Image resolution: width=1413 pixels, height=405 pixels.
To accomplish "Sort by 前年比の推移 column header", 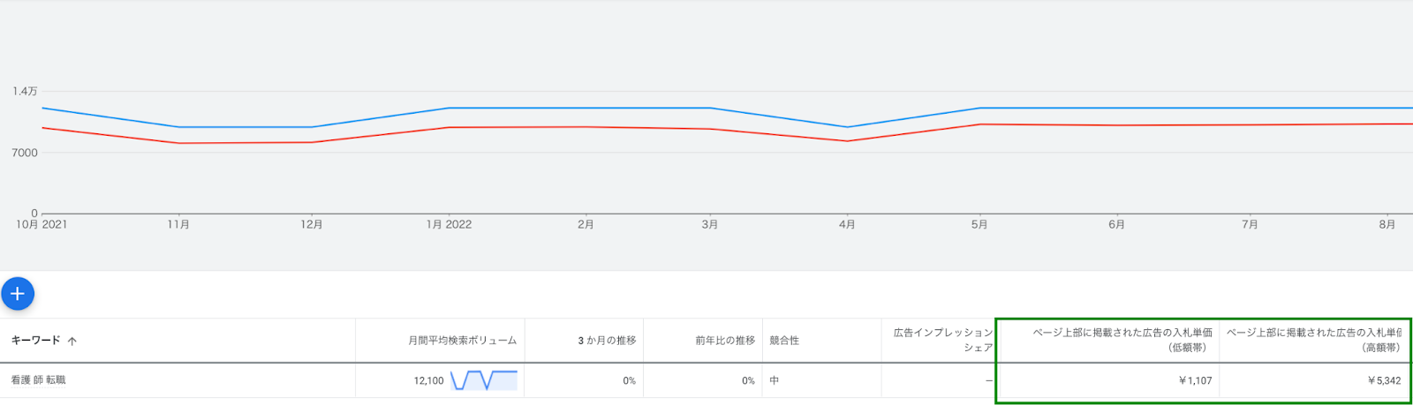I will 725,341.
